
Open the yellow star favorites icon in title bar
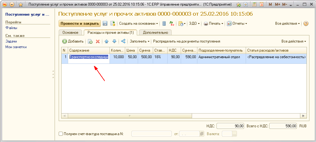21,4
